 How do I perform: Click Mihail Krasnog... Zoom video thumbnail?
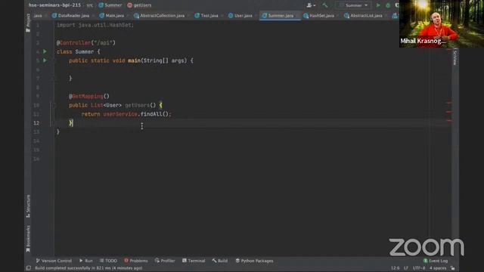pos(442,23)
